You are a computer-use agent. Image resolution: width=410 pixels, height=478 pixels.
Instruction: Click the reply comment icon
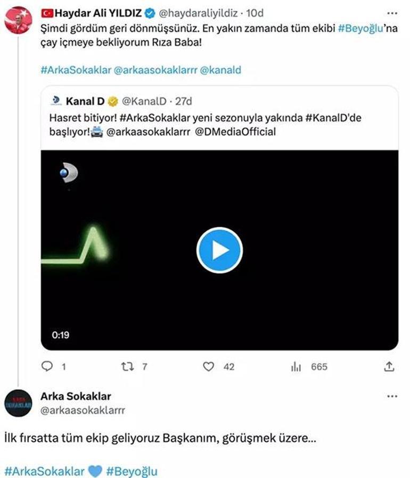coord(48,366)
